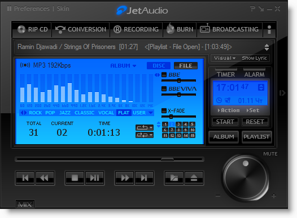Select the ROCK equalizer preset
Image resolution: width=297 pixels, height=218 pixels.
pos(35,113)
